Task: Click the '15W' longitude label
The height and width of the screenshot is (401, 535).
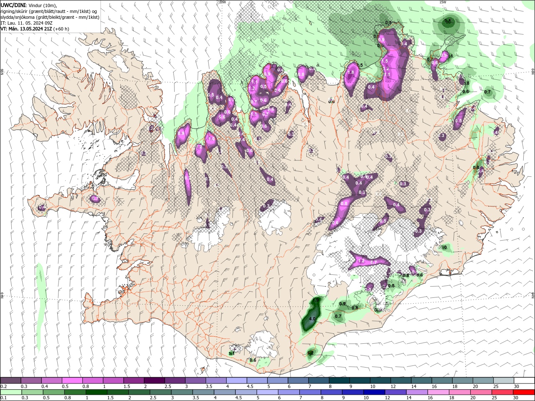Action: pos(442,2)
